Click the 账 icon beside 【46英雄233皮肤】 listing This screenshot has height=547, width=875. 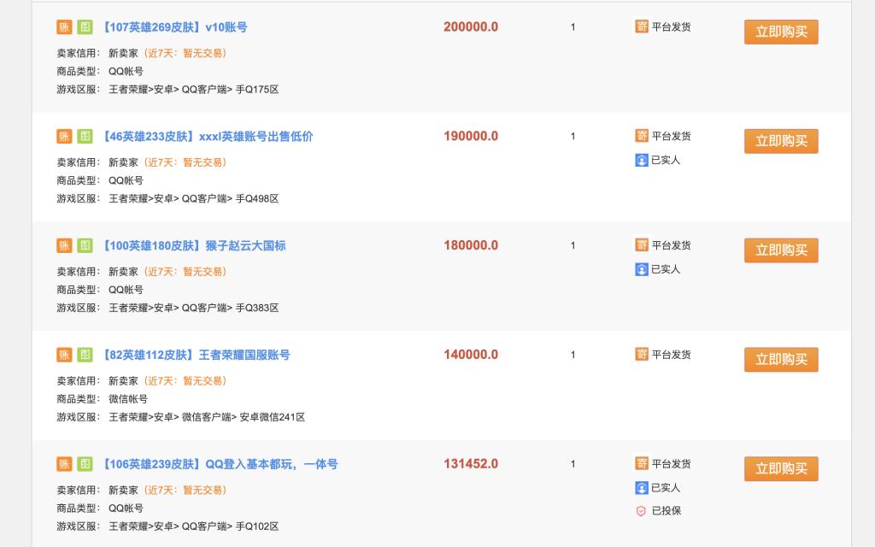click(64, 136)
